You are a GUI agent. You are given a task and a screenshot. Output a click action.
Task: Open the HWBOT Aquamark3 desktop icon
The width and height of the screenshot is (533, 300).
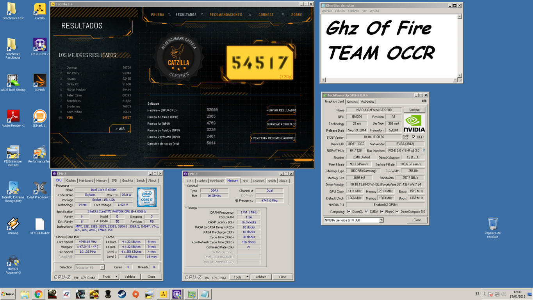tap(13, 264)
